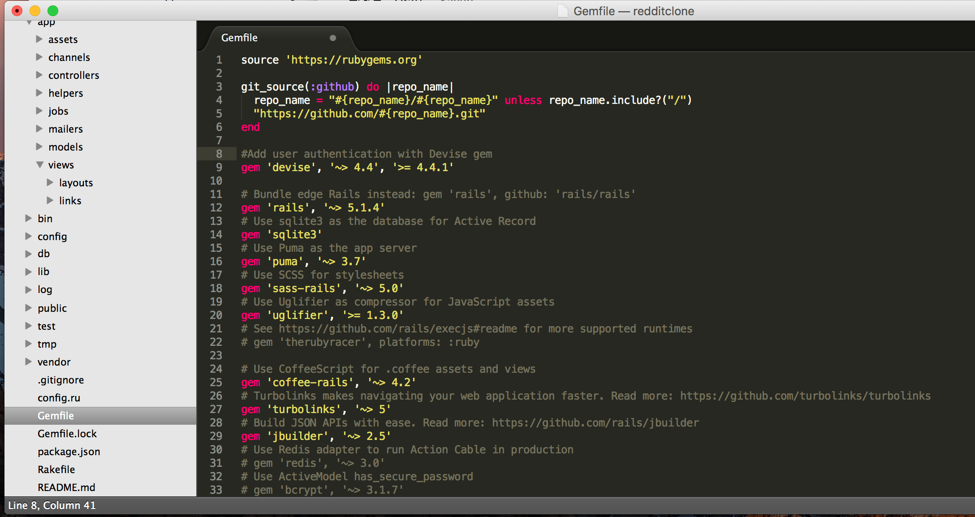The height and width of the screenshot is (517, 975).
Task: Expand the log folder arrow
Action: [28, 289]
